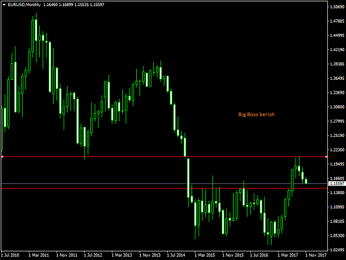Click the 1.50690 price scale value
Screen dimensions: 346x260
tap(337, 7)
